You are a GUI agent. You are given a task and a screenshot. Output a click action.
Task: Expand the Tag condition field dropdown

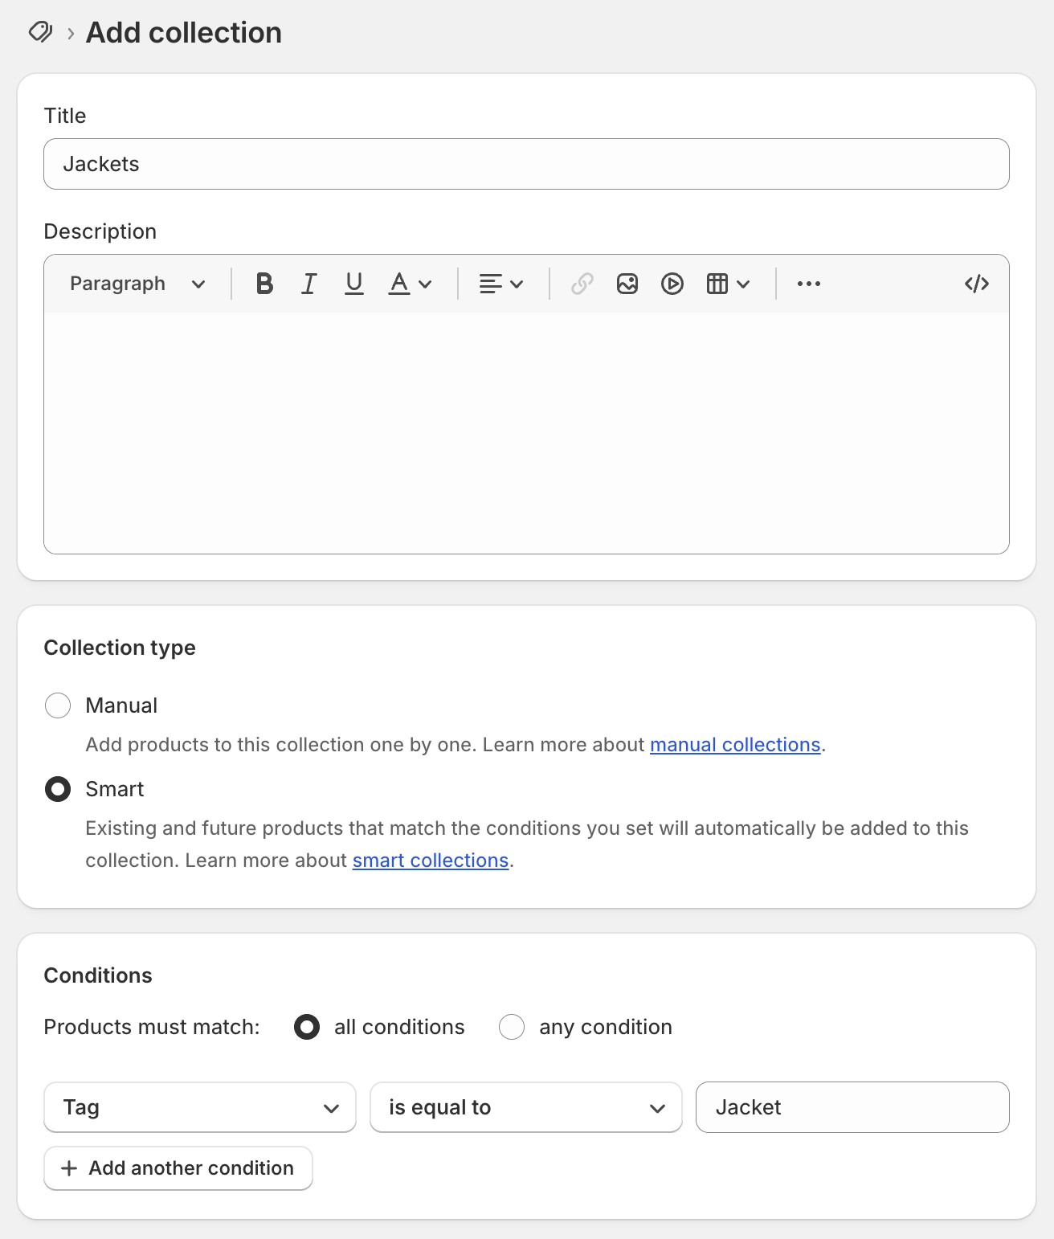pos(200,1107)
